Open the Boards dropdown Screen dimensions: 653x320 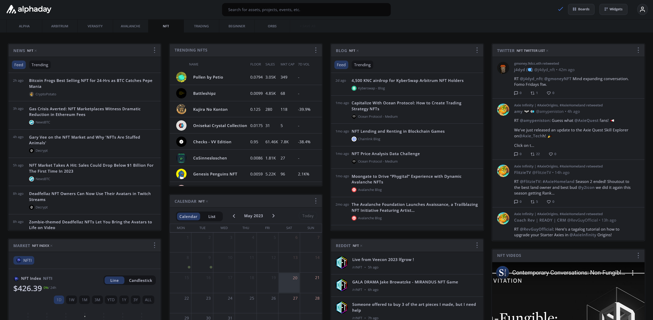point(581,9)
